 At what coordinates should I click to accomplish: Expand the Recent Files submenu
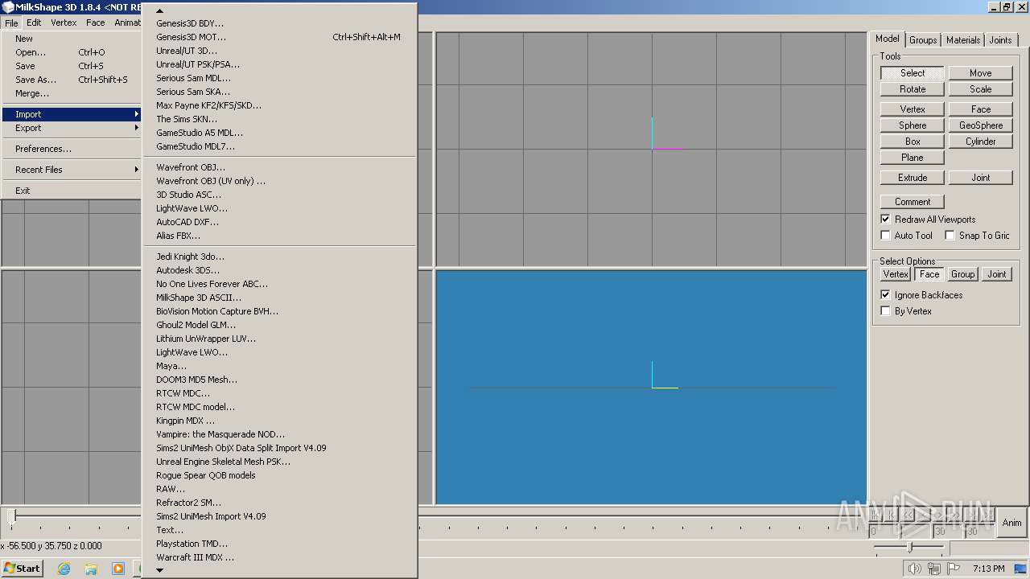71,170
